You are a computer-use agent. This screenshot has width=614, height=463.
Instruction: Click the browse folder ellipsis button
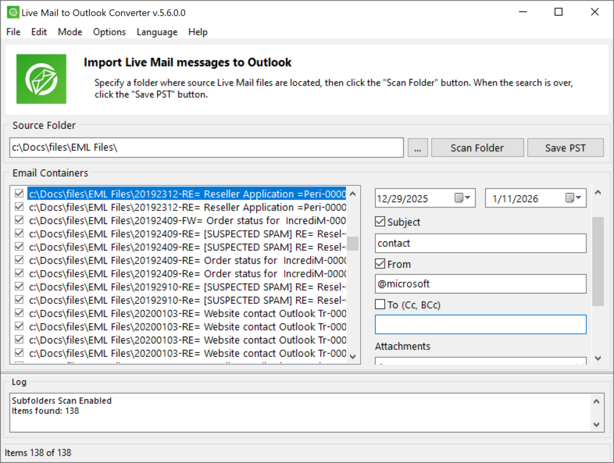(417, 148)
